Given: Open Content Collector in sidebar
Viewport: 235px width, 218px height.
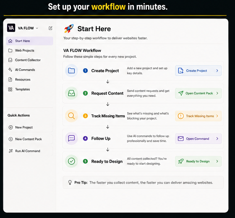Looking at the screenshot, I should 29,60.
